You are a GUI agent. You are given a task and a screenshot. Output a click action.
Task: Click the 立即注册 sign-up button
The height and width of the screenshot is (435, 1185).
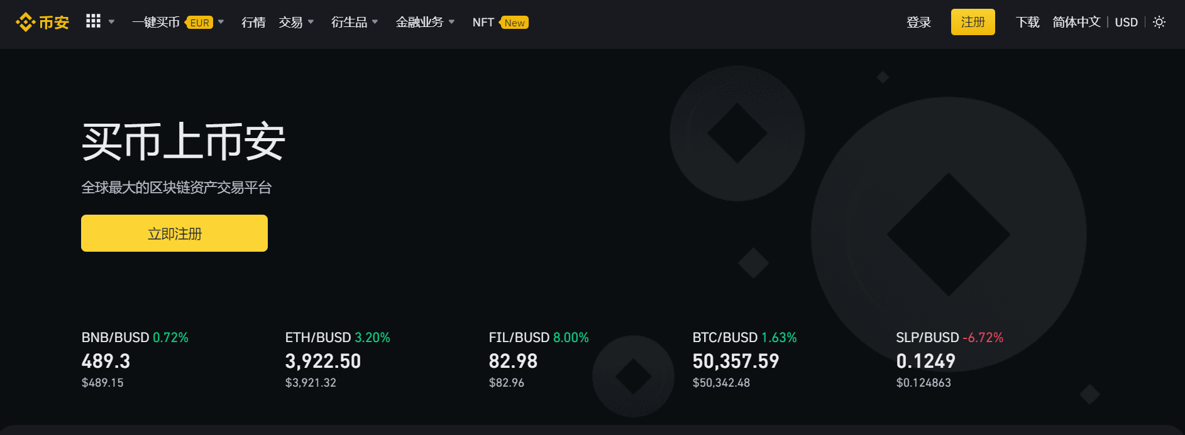[174, 233]
